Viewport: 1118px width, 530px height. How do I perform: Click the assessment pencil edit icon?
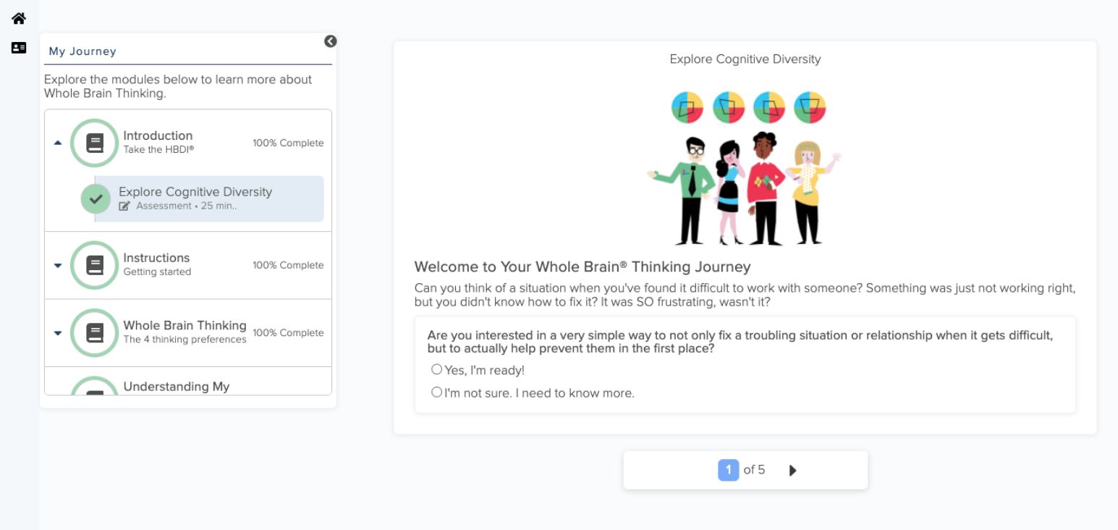click(x=124, y=206)
